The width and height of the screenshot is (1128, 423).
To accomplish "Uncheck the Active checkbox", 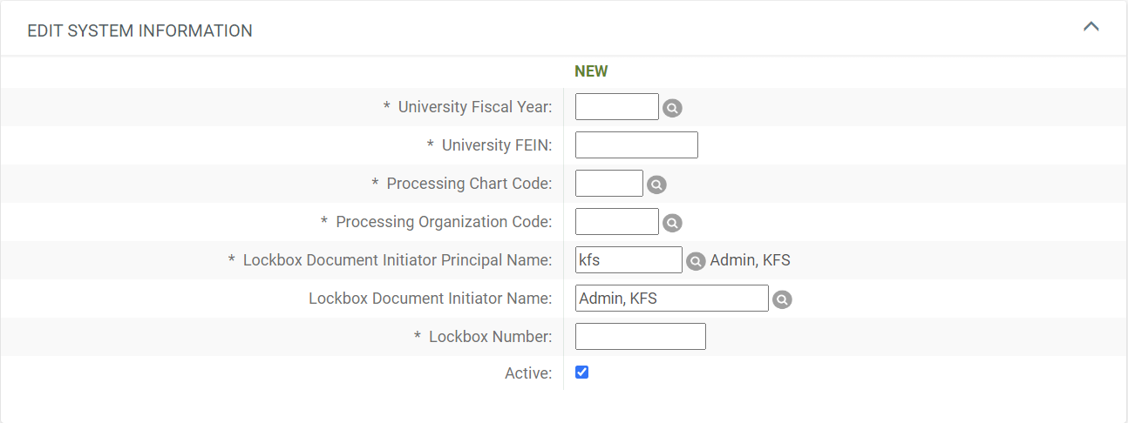I will pos(582,373).
